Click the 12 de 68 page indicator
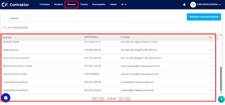This screenshot has height=105, width=225. tap(111, 99)
